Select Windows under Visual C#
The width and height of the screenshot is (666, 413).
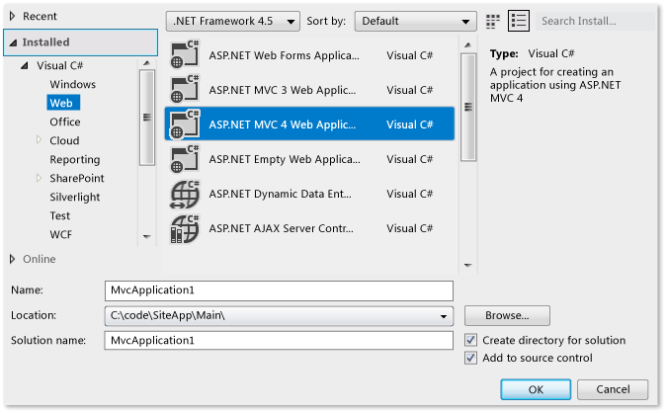coord(73,84)
